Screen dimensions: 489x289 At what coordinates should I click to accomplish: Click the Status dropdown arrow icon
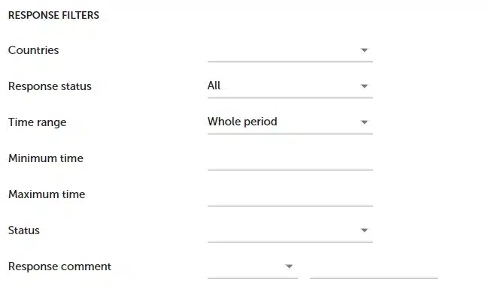364,230
